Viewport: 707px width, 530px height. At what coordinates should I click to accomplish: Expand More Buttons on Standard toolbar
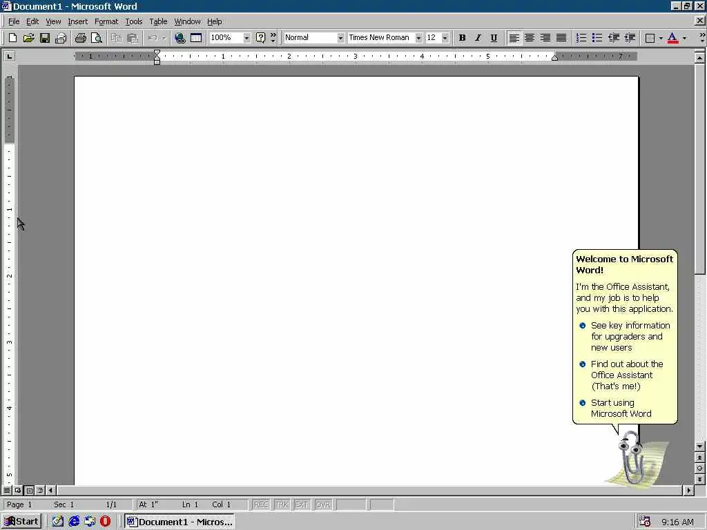(273, 38)
